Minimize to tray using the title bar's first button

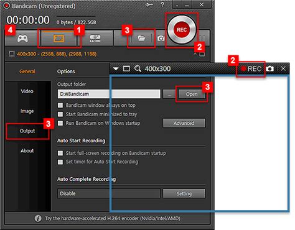pyautogui.click(x=177, y=5)
